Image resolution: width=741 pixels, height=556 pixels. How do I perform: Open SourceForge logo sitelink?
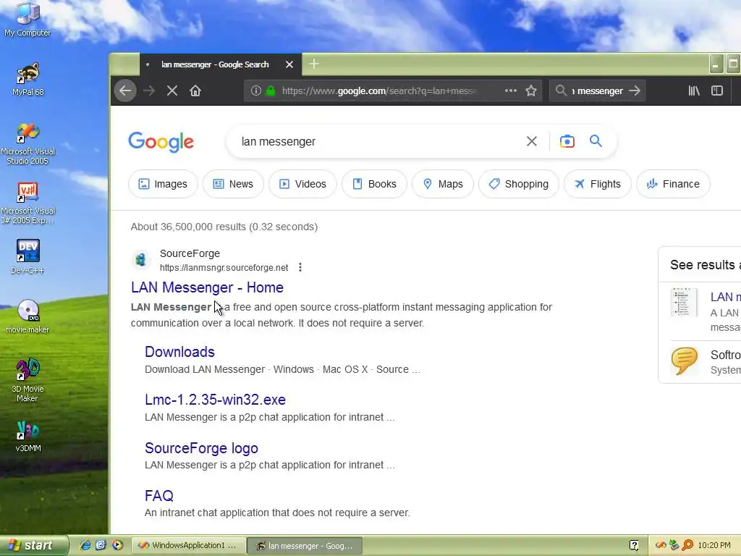(201, 448)
